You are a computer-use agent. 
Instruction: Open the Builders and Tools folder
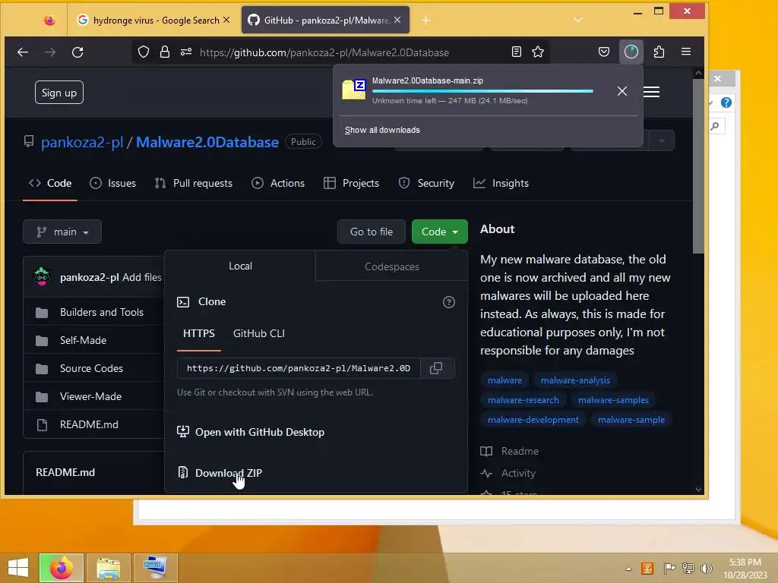click(x=102, y=312)
